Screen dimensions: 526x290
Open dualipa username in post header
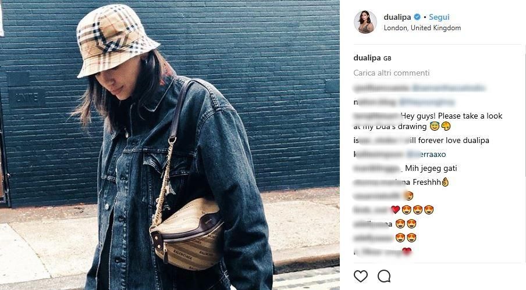[x=397, y=17]
